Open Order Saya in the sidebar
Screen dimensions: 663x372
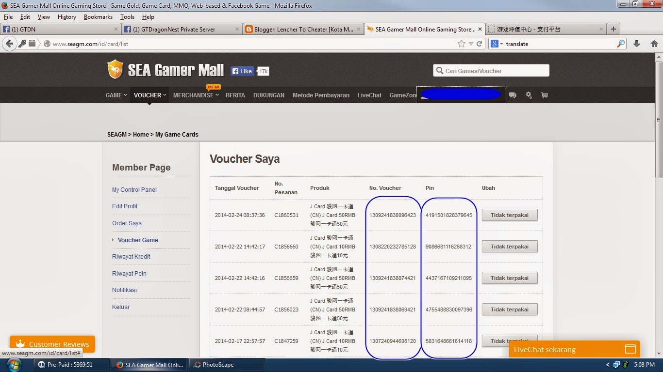point(127,223)
